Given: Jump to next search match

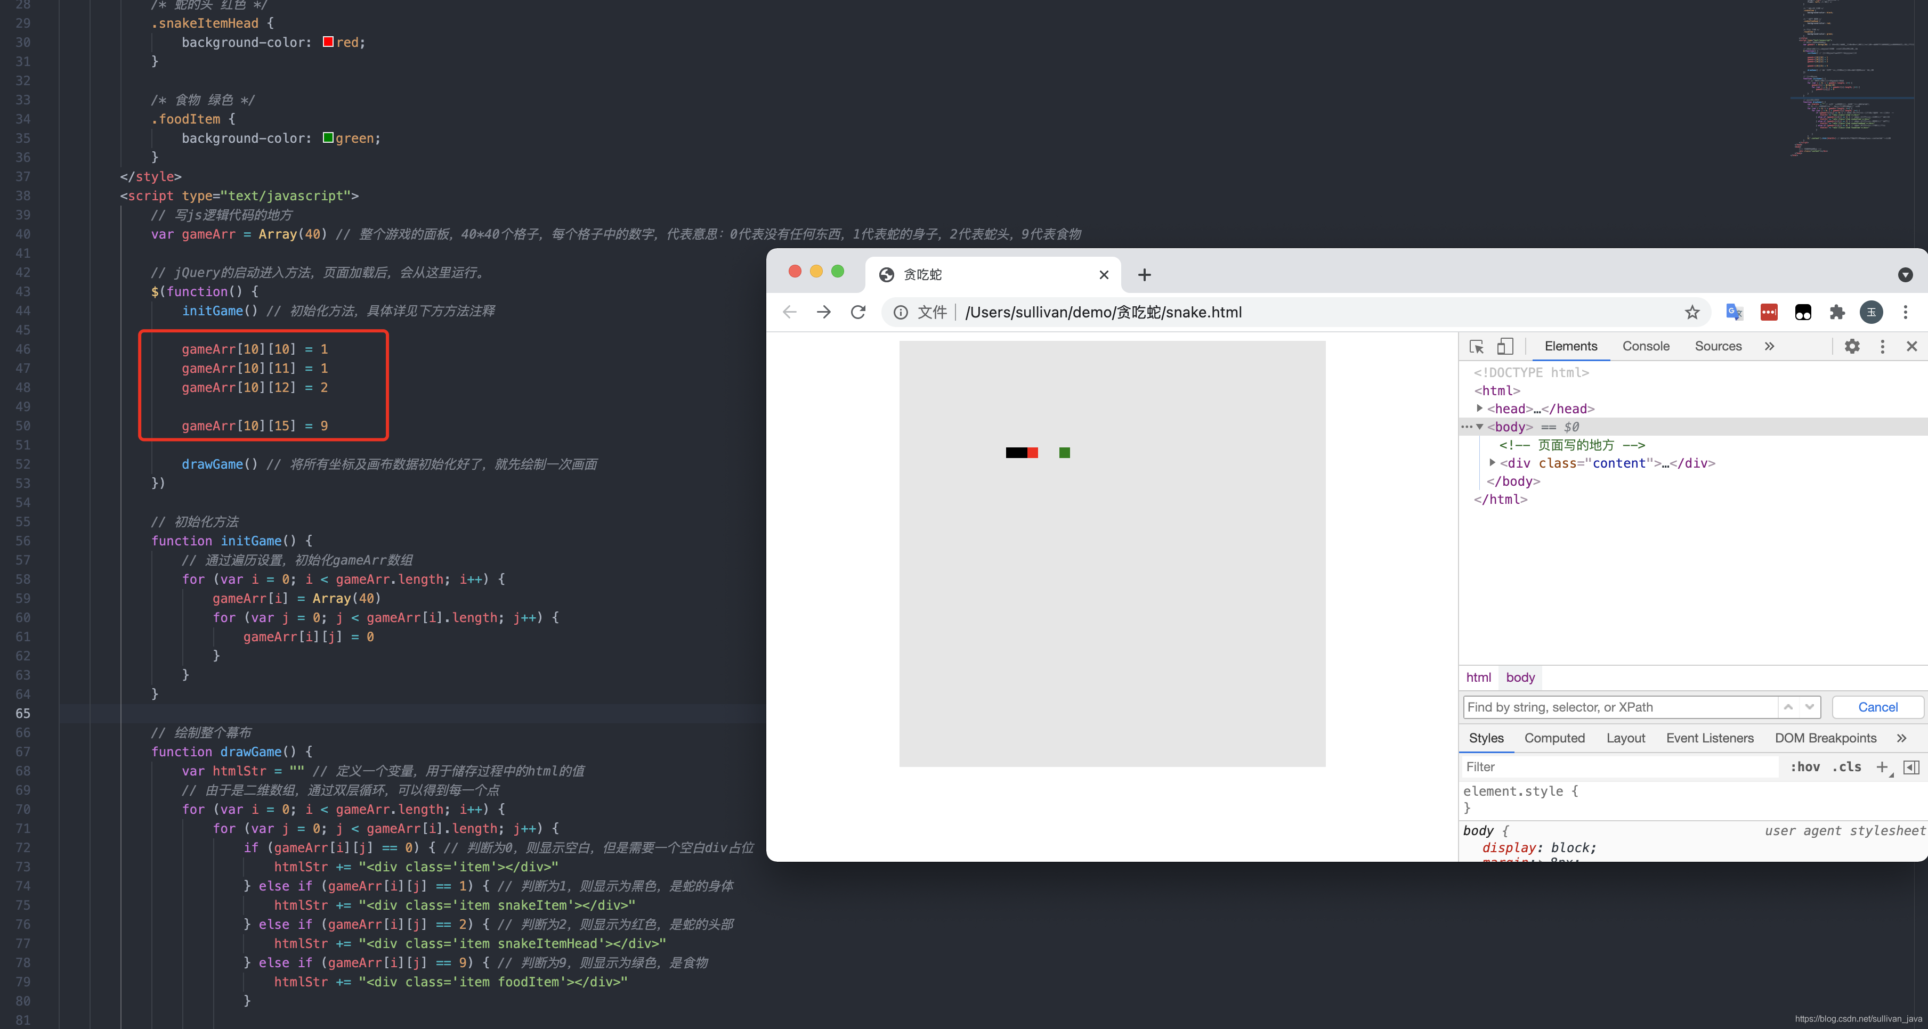Looking at the screenshot, I should [x=1810, y=707].
